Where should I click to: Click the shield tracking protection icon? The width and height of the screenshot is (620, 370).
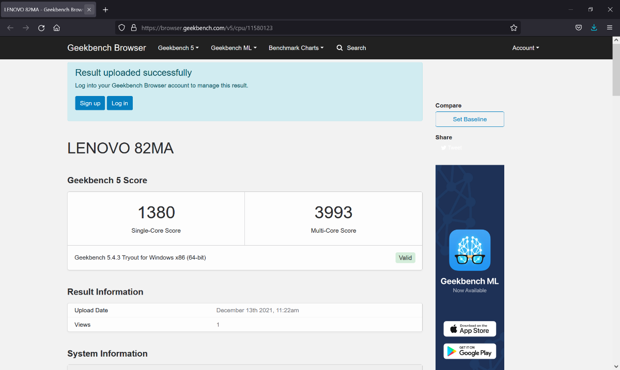(x=122, y=28)
